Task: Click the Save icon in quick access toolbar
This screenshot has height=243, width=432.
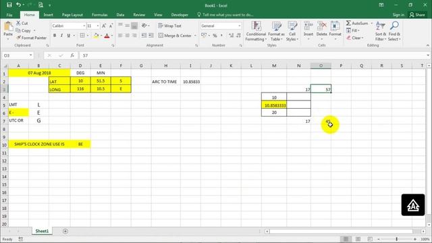Action: (9, 5)
